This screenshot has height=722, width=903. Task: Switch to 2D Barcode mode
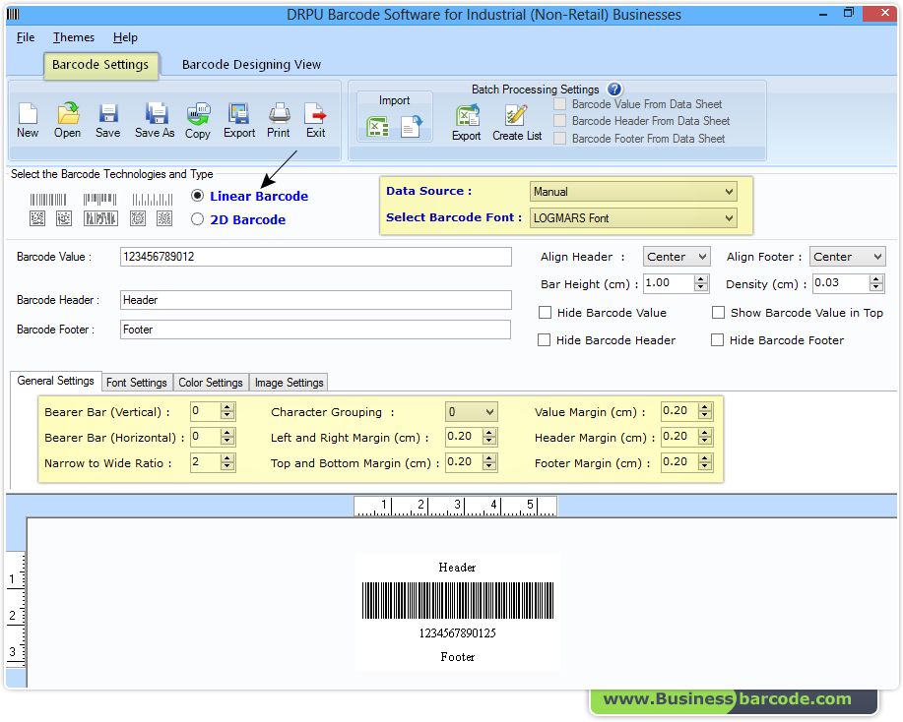point(197,219)
